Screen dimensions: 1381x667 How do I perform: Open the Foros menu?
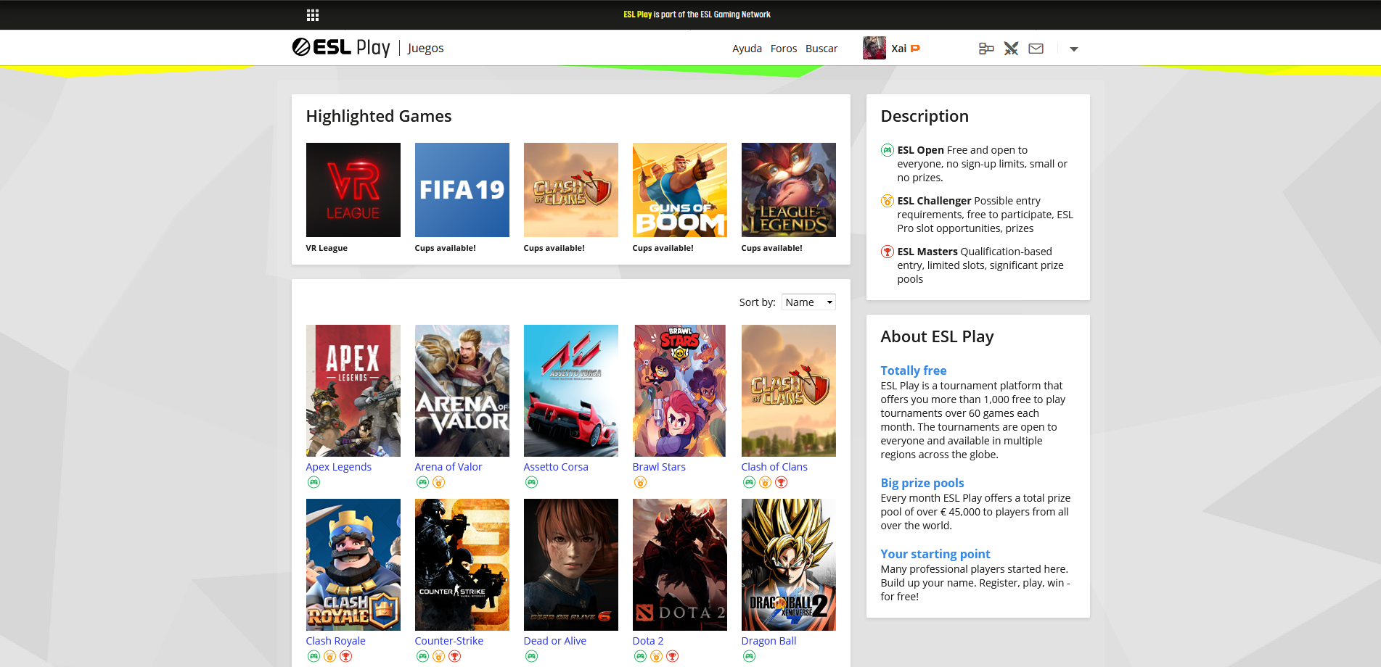click(x=784, y=49)
